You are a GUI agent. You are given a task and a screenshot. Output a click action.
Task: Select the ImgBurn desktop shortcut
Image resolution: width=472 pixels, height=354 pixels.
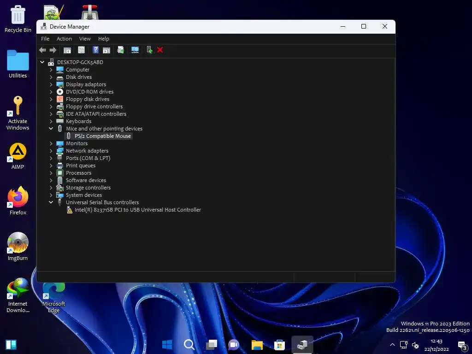[x=18, y=247]
